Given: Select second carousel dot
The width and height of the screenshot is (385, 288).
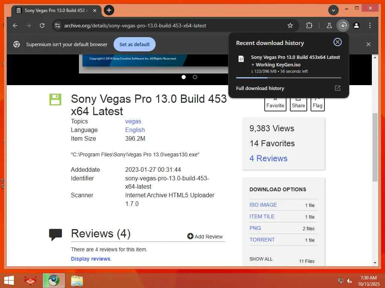Looking at the screenshot, I should coord(195,77).
